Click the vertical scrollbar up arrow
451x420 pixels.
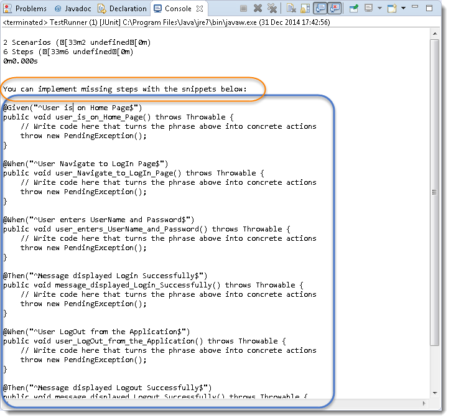pyautogui.click(x=435, y=34)
